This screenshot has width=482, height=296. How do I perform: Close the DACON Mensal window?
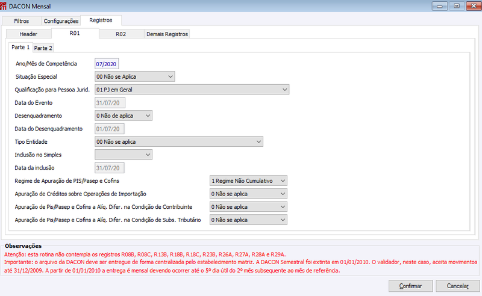[x=474, y=6]
